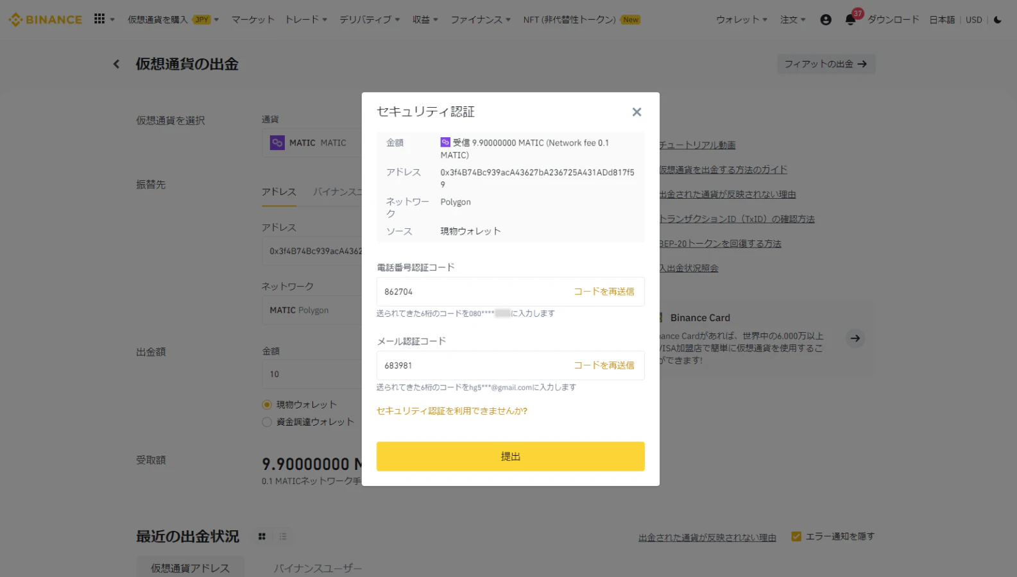Change currency via USD selector

[x=974, y=20]
